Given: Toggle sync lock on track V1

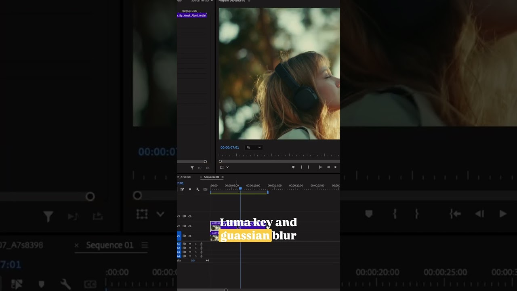Looking at the screenshot, I should coord(184,236).
